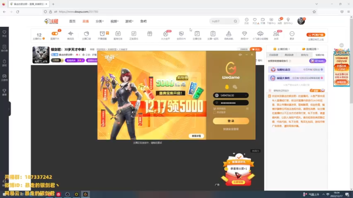Viewport: 353px width, 198px height.
Task: Open the start-streaming camera icon
Action: (263, 21)
